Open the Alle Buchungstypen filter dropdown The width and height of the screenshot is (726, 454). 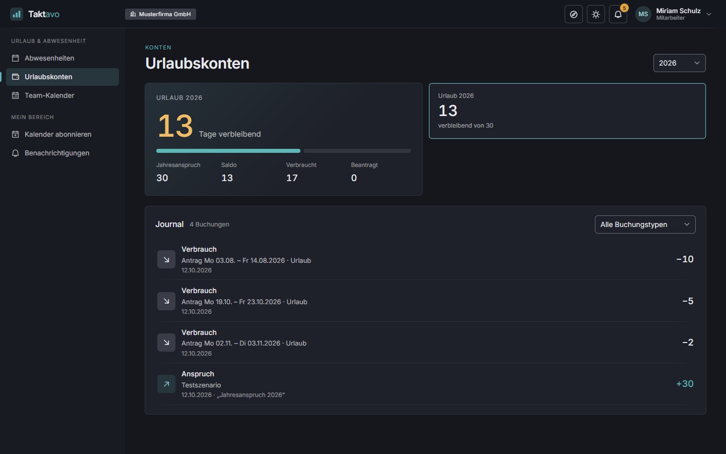645,224
